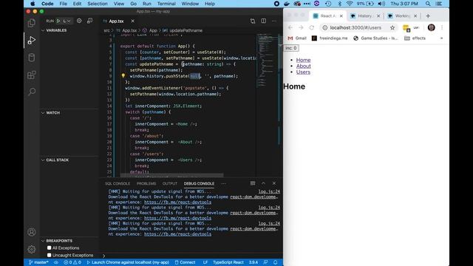
Task: Reload the page in Chrome
Action: pos(312,27)
